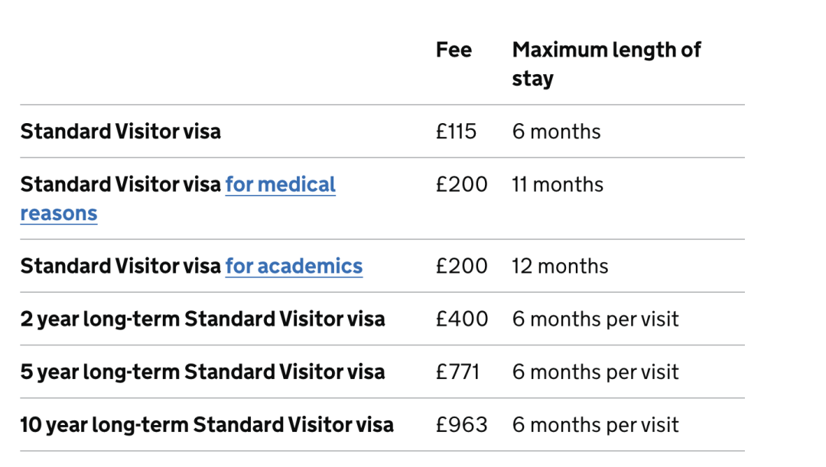
Task: Click the £200 fee for medical reasons visa
Action: (461, 185)
